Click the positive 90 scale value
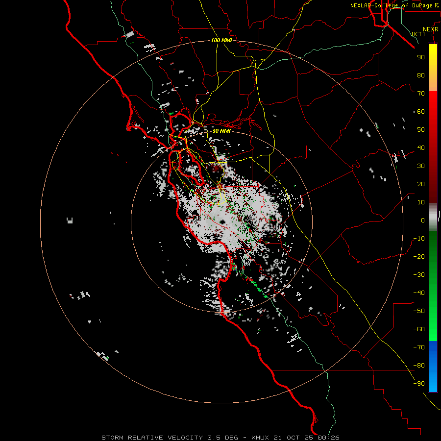The height and width of the screenshot is (441, 441). click(x=421, y=57)
